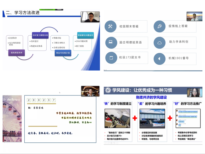Click the 200237 number boxes

[x=41, y=100]
